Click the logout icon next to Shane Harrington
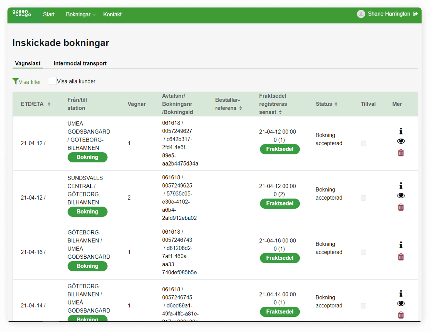Image resolution: width=431 pixels, height=332 pixels. click(x=415, y=14)
